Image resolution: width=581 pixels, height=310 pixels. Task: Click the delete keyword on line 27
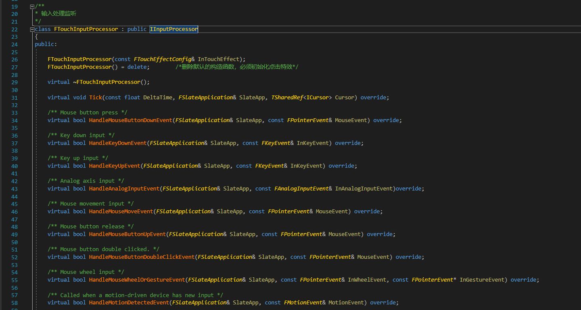tap(137, 67)
